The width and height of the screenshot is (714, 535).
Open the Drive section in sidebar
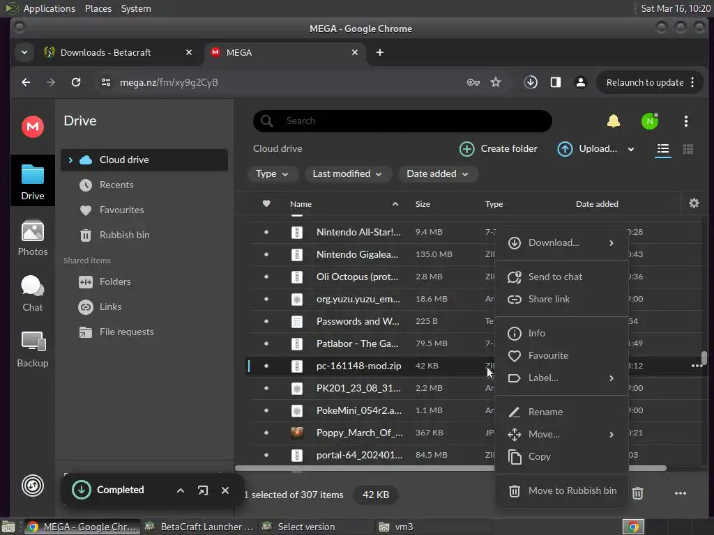pos(33,182)
